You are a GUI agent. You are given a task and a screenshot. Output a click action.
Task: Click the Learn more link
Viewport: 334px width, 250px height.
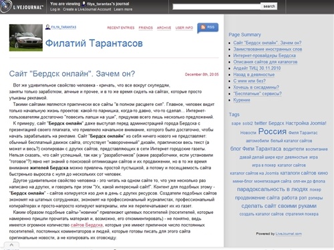click(x=123, y=9)
